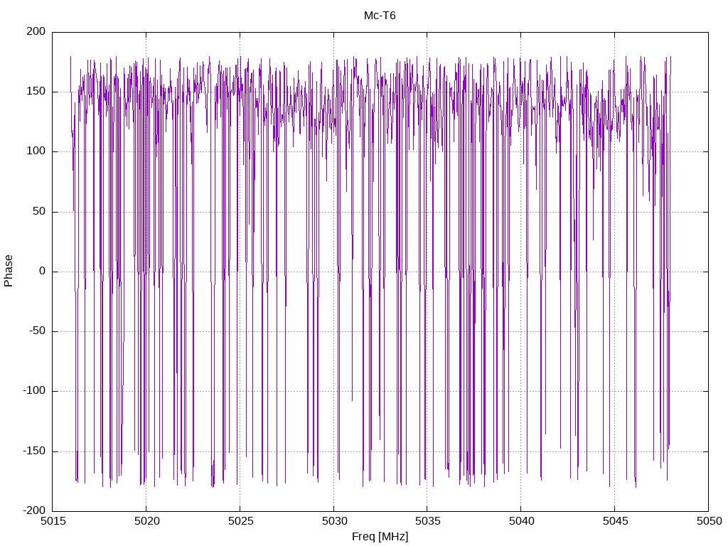Viewport: 728px width, 546px height.
Task: Click the plot title Mc-T6
Action: [380, 16]
